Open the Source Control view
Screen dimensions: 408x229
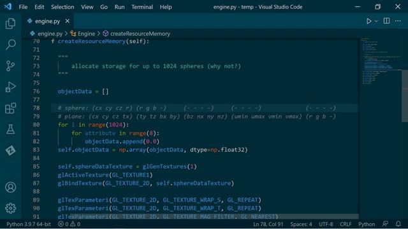coord(10,66)
